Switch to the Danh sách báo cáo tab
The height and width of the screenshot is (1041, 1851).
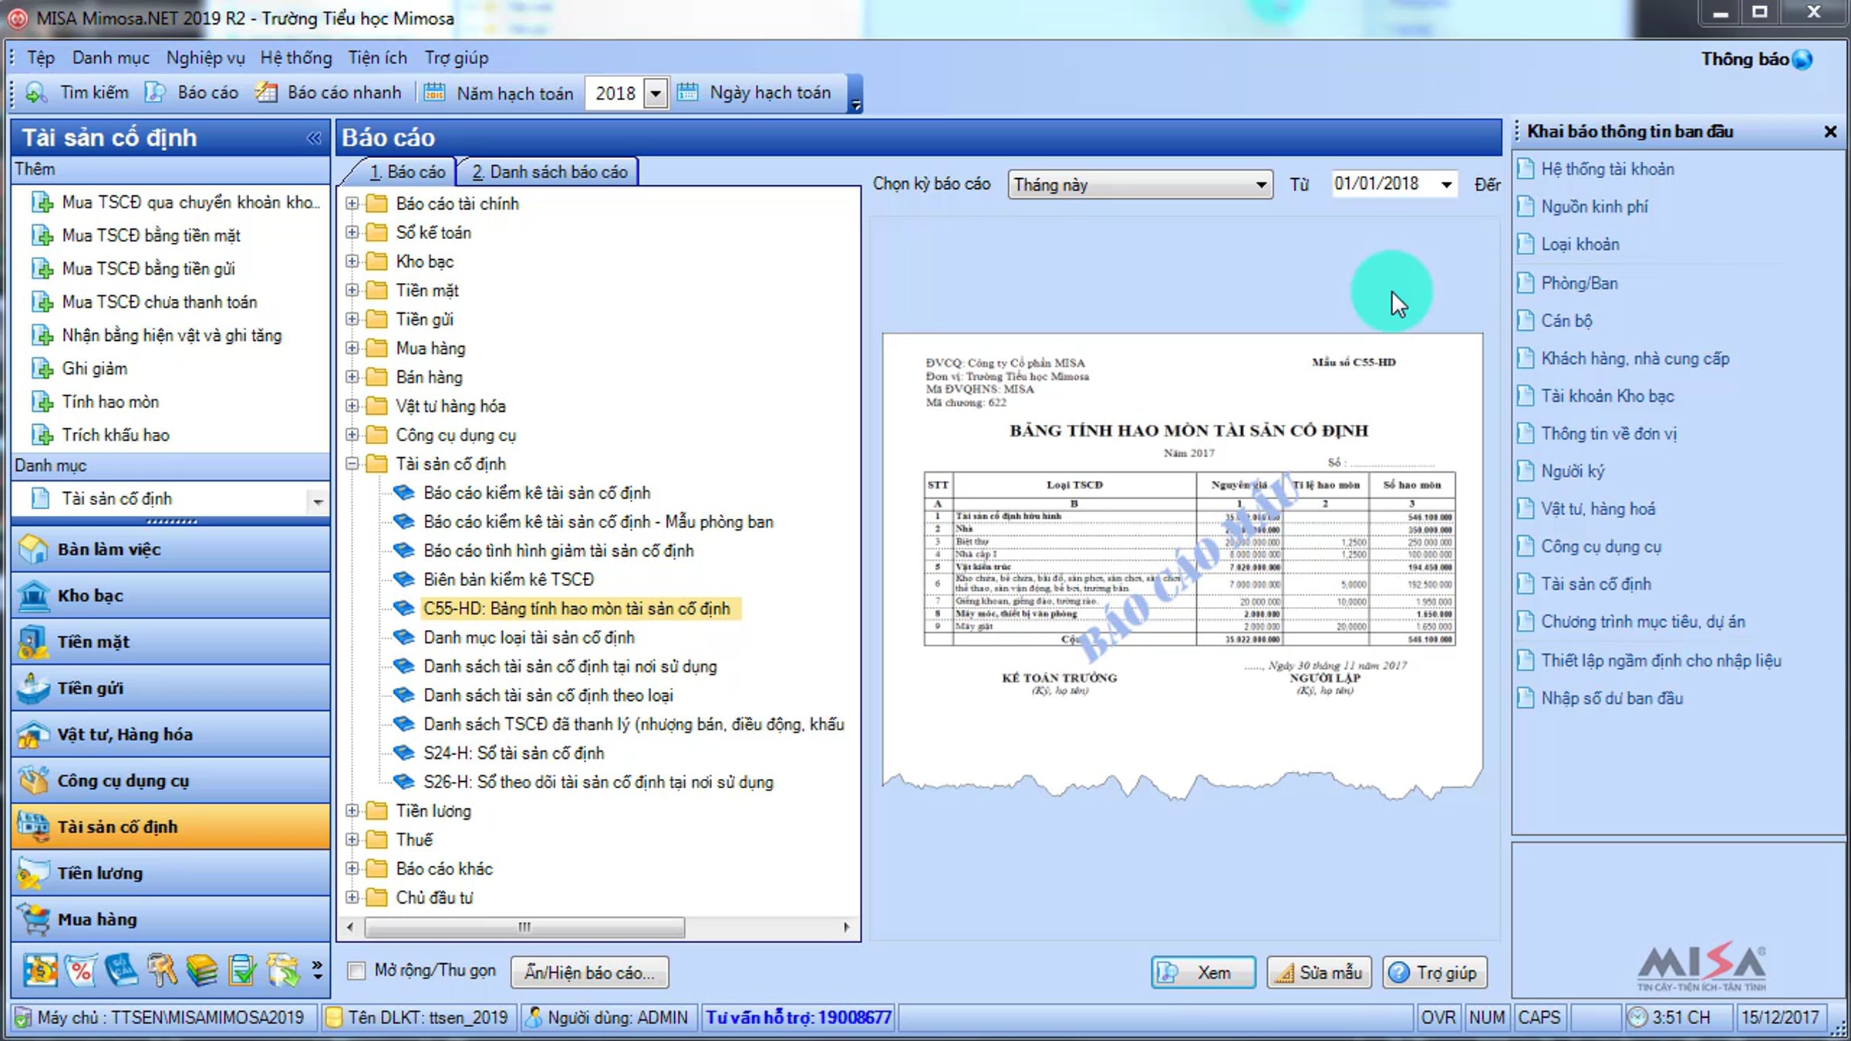click(x=549, y=172)
